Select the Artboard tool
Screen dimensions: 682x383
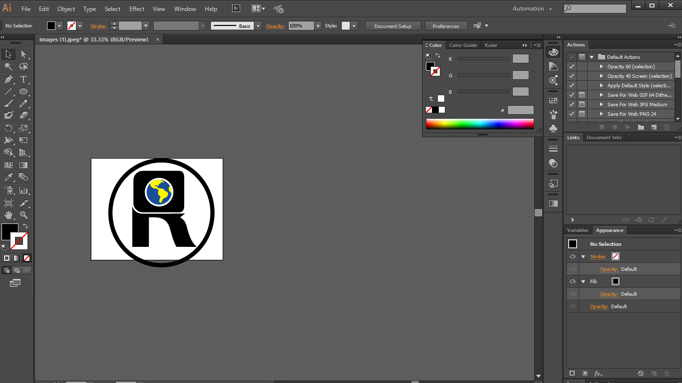tap(8, 203)
